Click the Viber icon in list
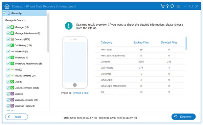Image resolution: width=203 pixels, height=125 pixels. (x=12, y=94)
